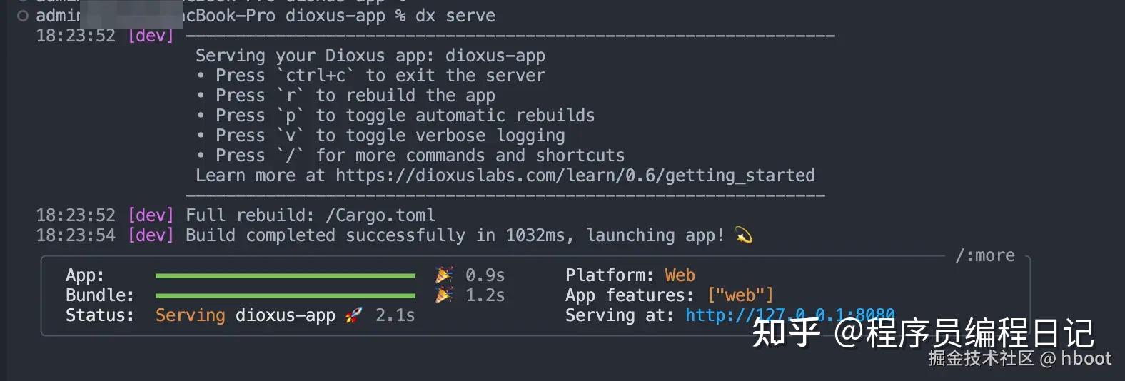Screen dimensions: 1125x381
Task: Click the orange Serving status text
Action: (x=190, y=315)
